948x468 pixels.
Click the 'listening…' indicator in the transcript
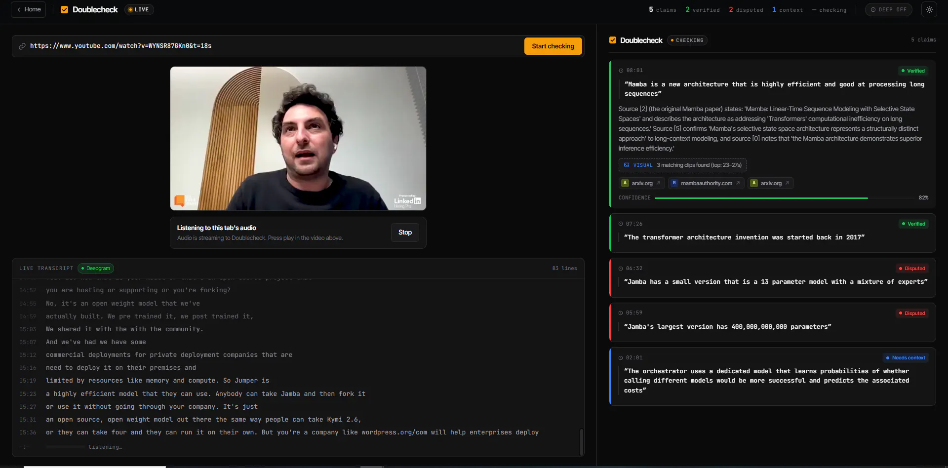105,447
